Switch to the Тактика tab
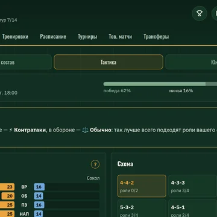 pos(108,62)
